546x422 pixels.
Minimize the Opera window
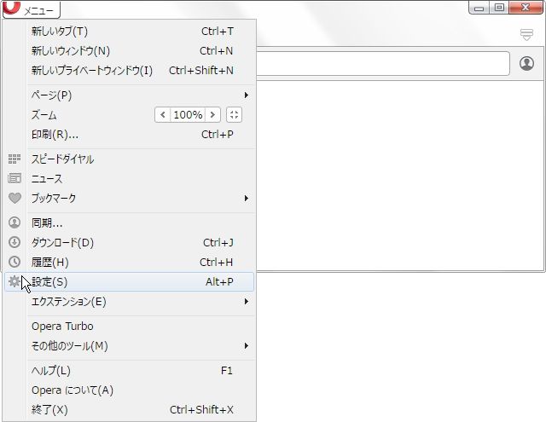[x=479, y=8]
